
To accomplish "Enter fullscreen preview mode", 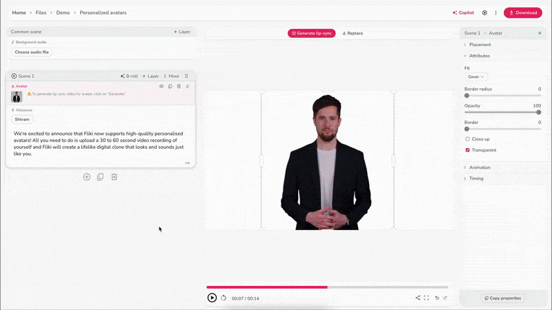I will pyautogui.click(x=426, y=298).
